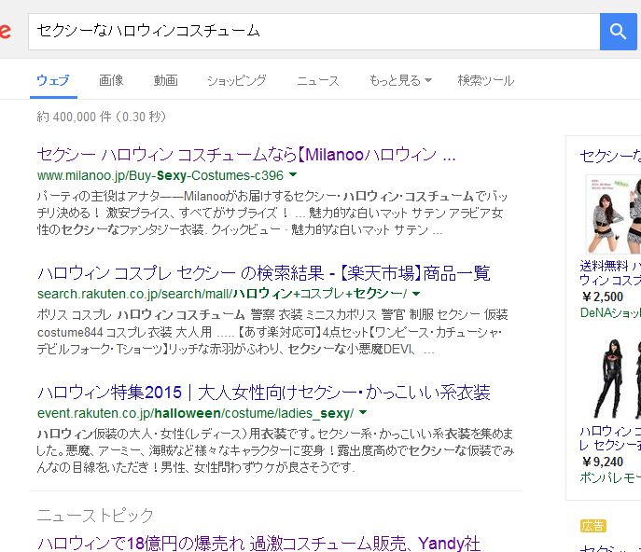Expand arrow next to event.rakuten.co.jp URL
Screen dimensions: 641x552
[363, 413]
